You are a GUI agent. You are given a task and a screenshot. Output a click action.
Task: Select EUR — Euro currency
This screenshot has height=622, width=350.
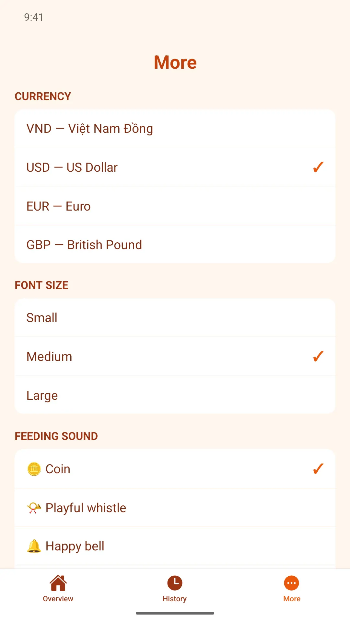175,206
